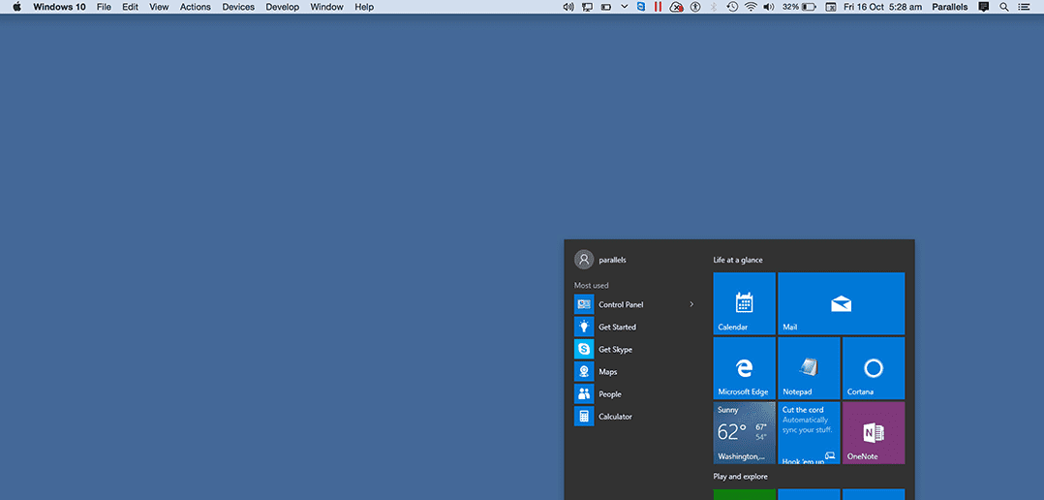The width and height of the screenshot is (1044, 500).
Task: Open Control Panel from Most used
Action: pyautogui.click(x=634, y=304)
